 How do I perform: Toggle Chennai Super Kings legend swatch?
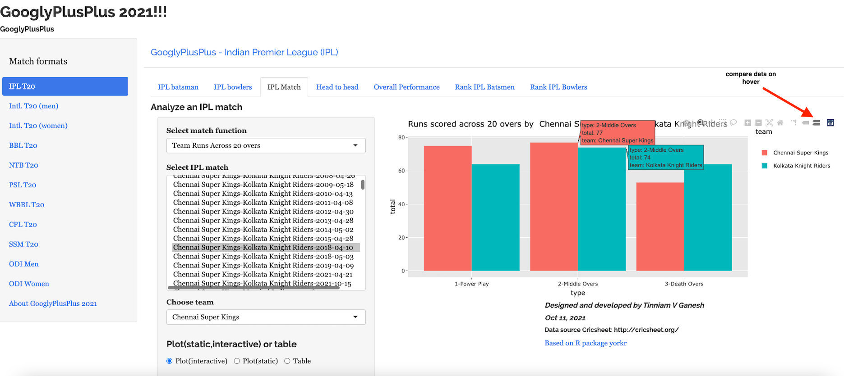(764, 153)
